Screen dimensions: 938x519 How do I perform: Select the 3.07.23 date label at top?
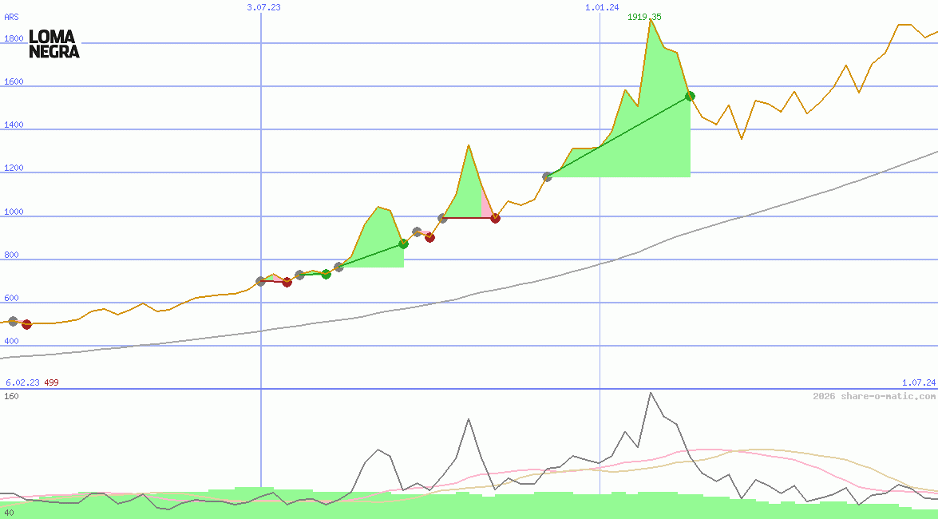coord(263,7)
